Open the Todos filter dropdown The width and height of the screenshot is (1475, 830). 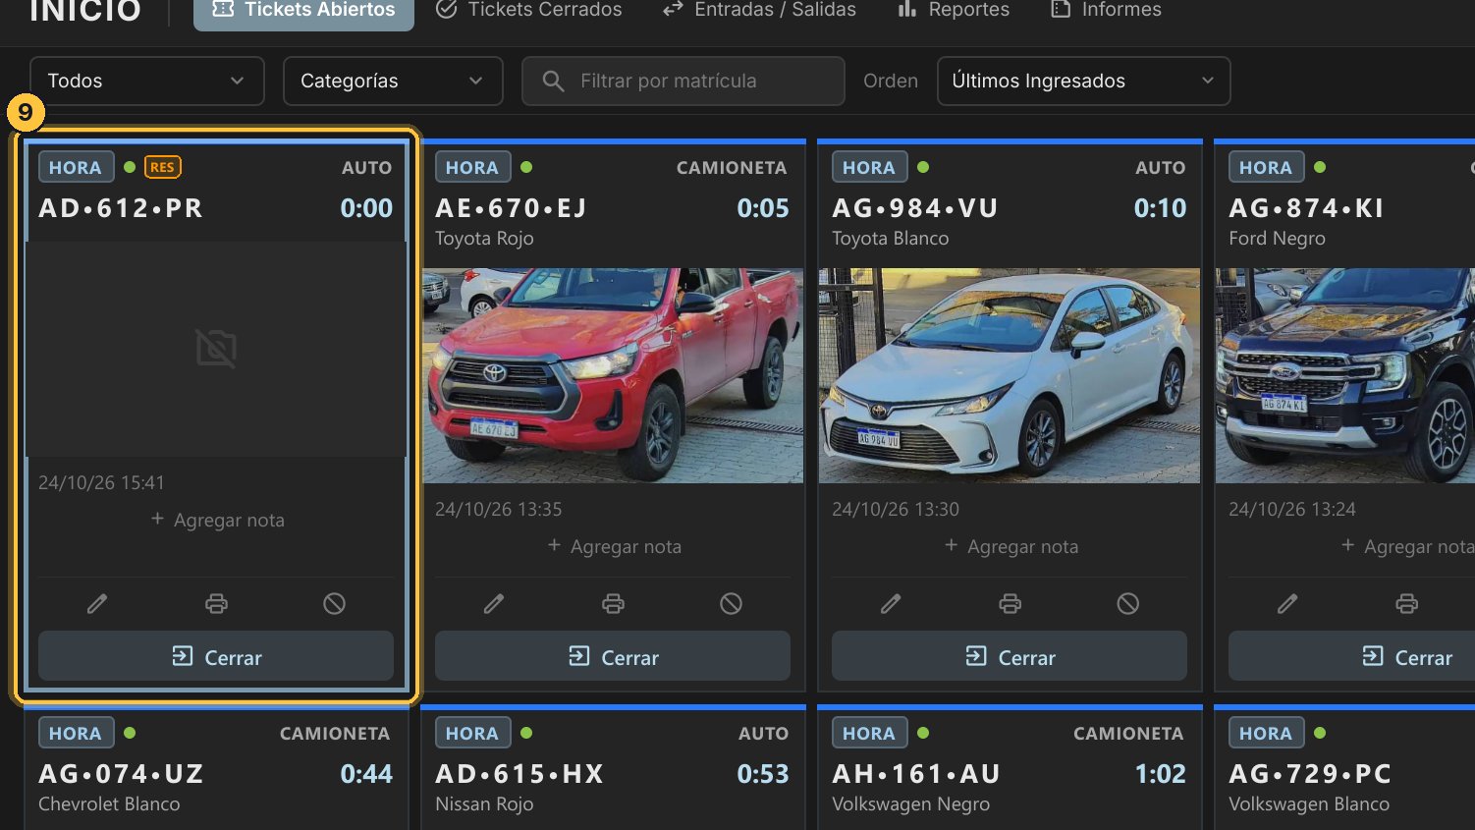point(147,81)
